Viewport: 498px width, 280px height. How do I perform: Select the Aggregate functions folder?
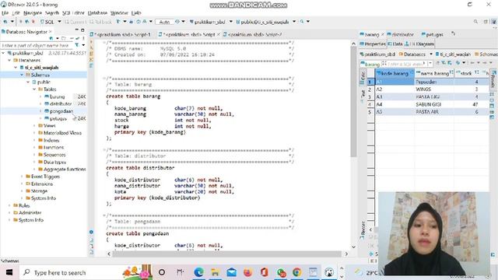point(65,170)
